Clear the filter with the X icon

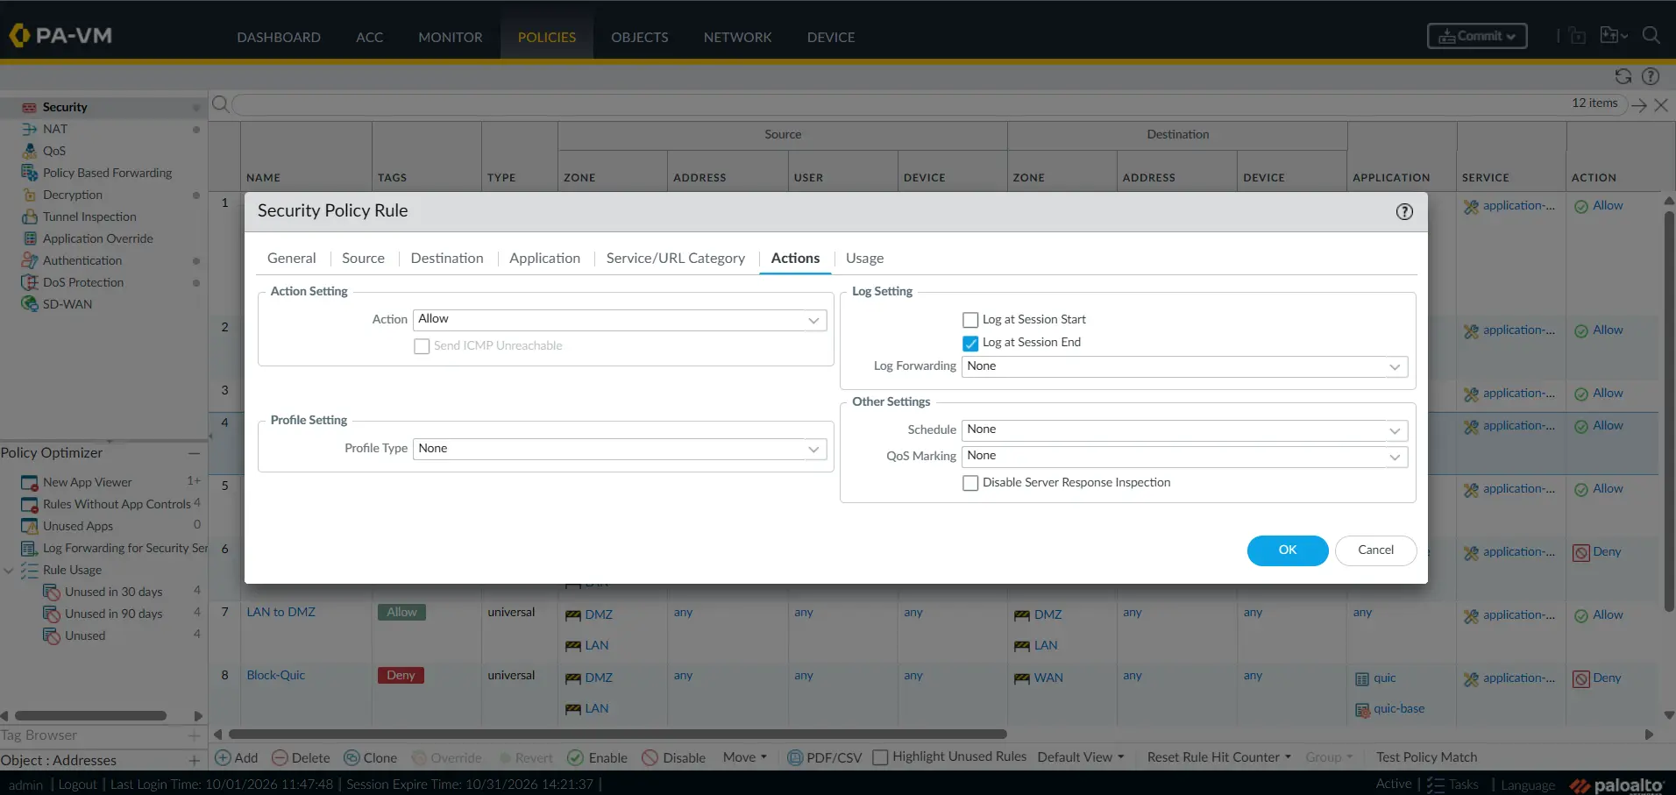click(x=1661, y=105)
